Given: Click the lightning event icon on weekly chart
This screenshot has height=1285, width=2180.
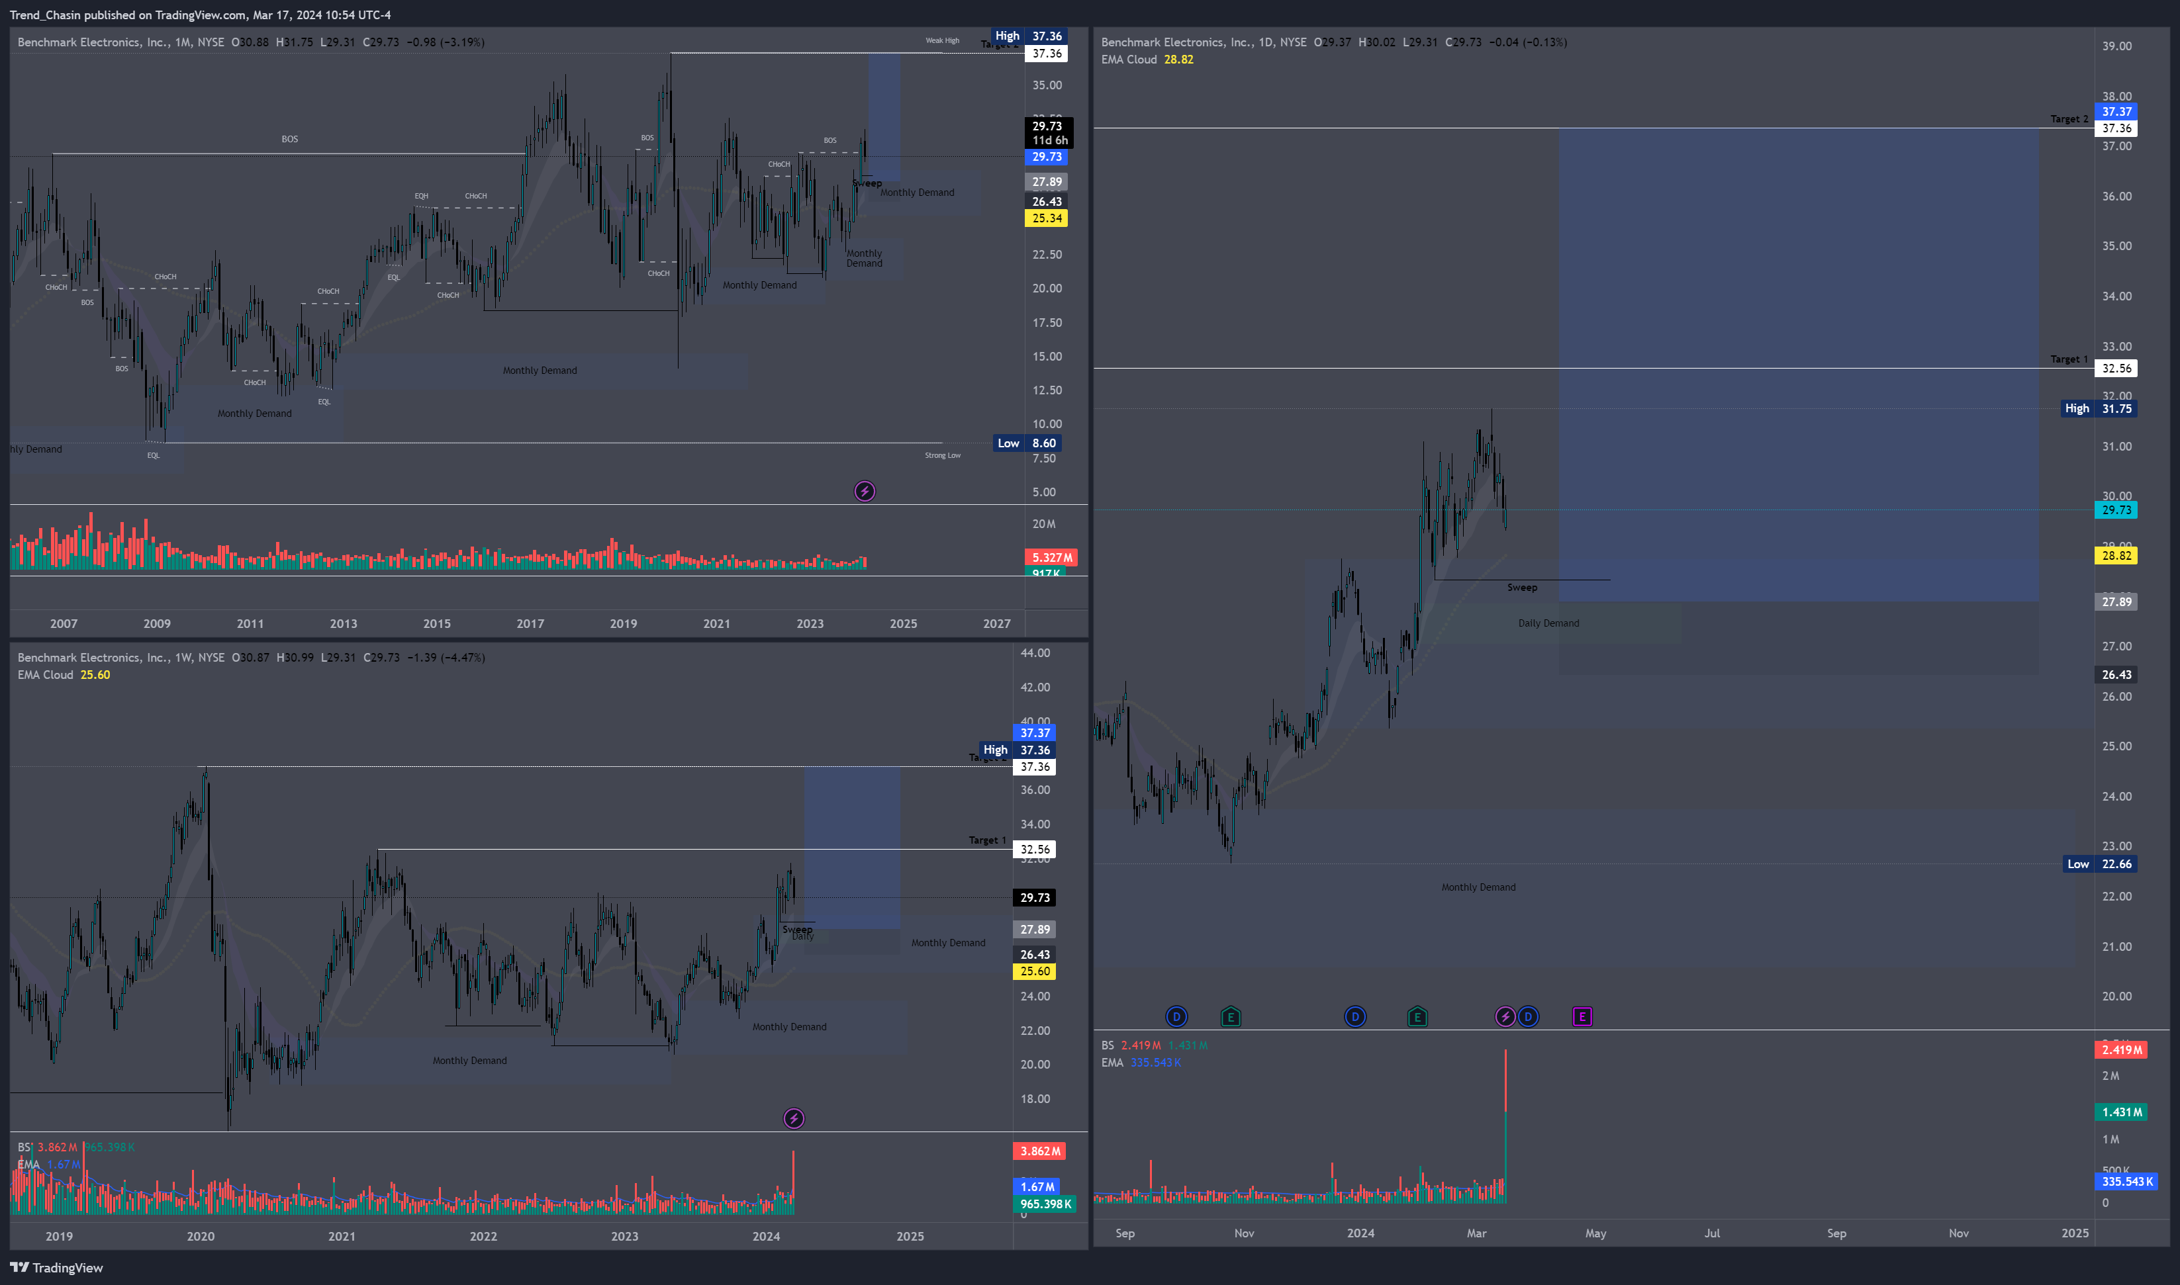Looking at the screenshot, I should 793,1119.
